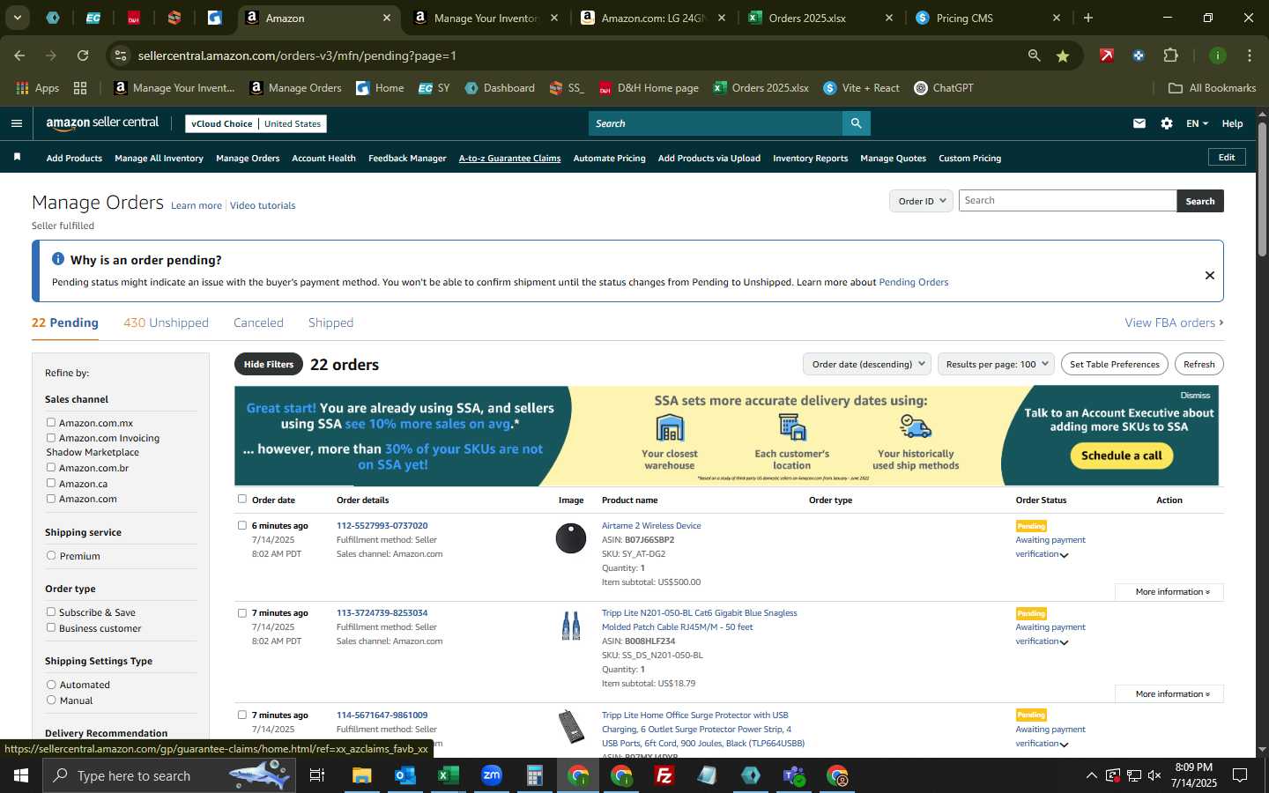Open a new browser tab with plus
The height and width of the screenshot is (793, 1269).
(x=1088, y=18)
